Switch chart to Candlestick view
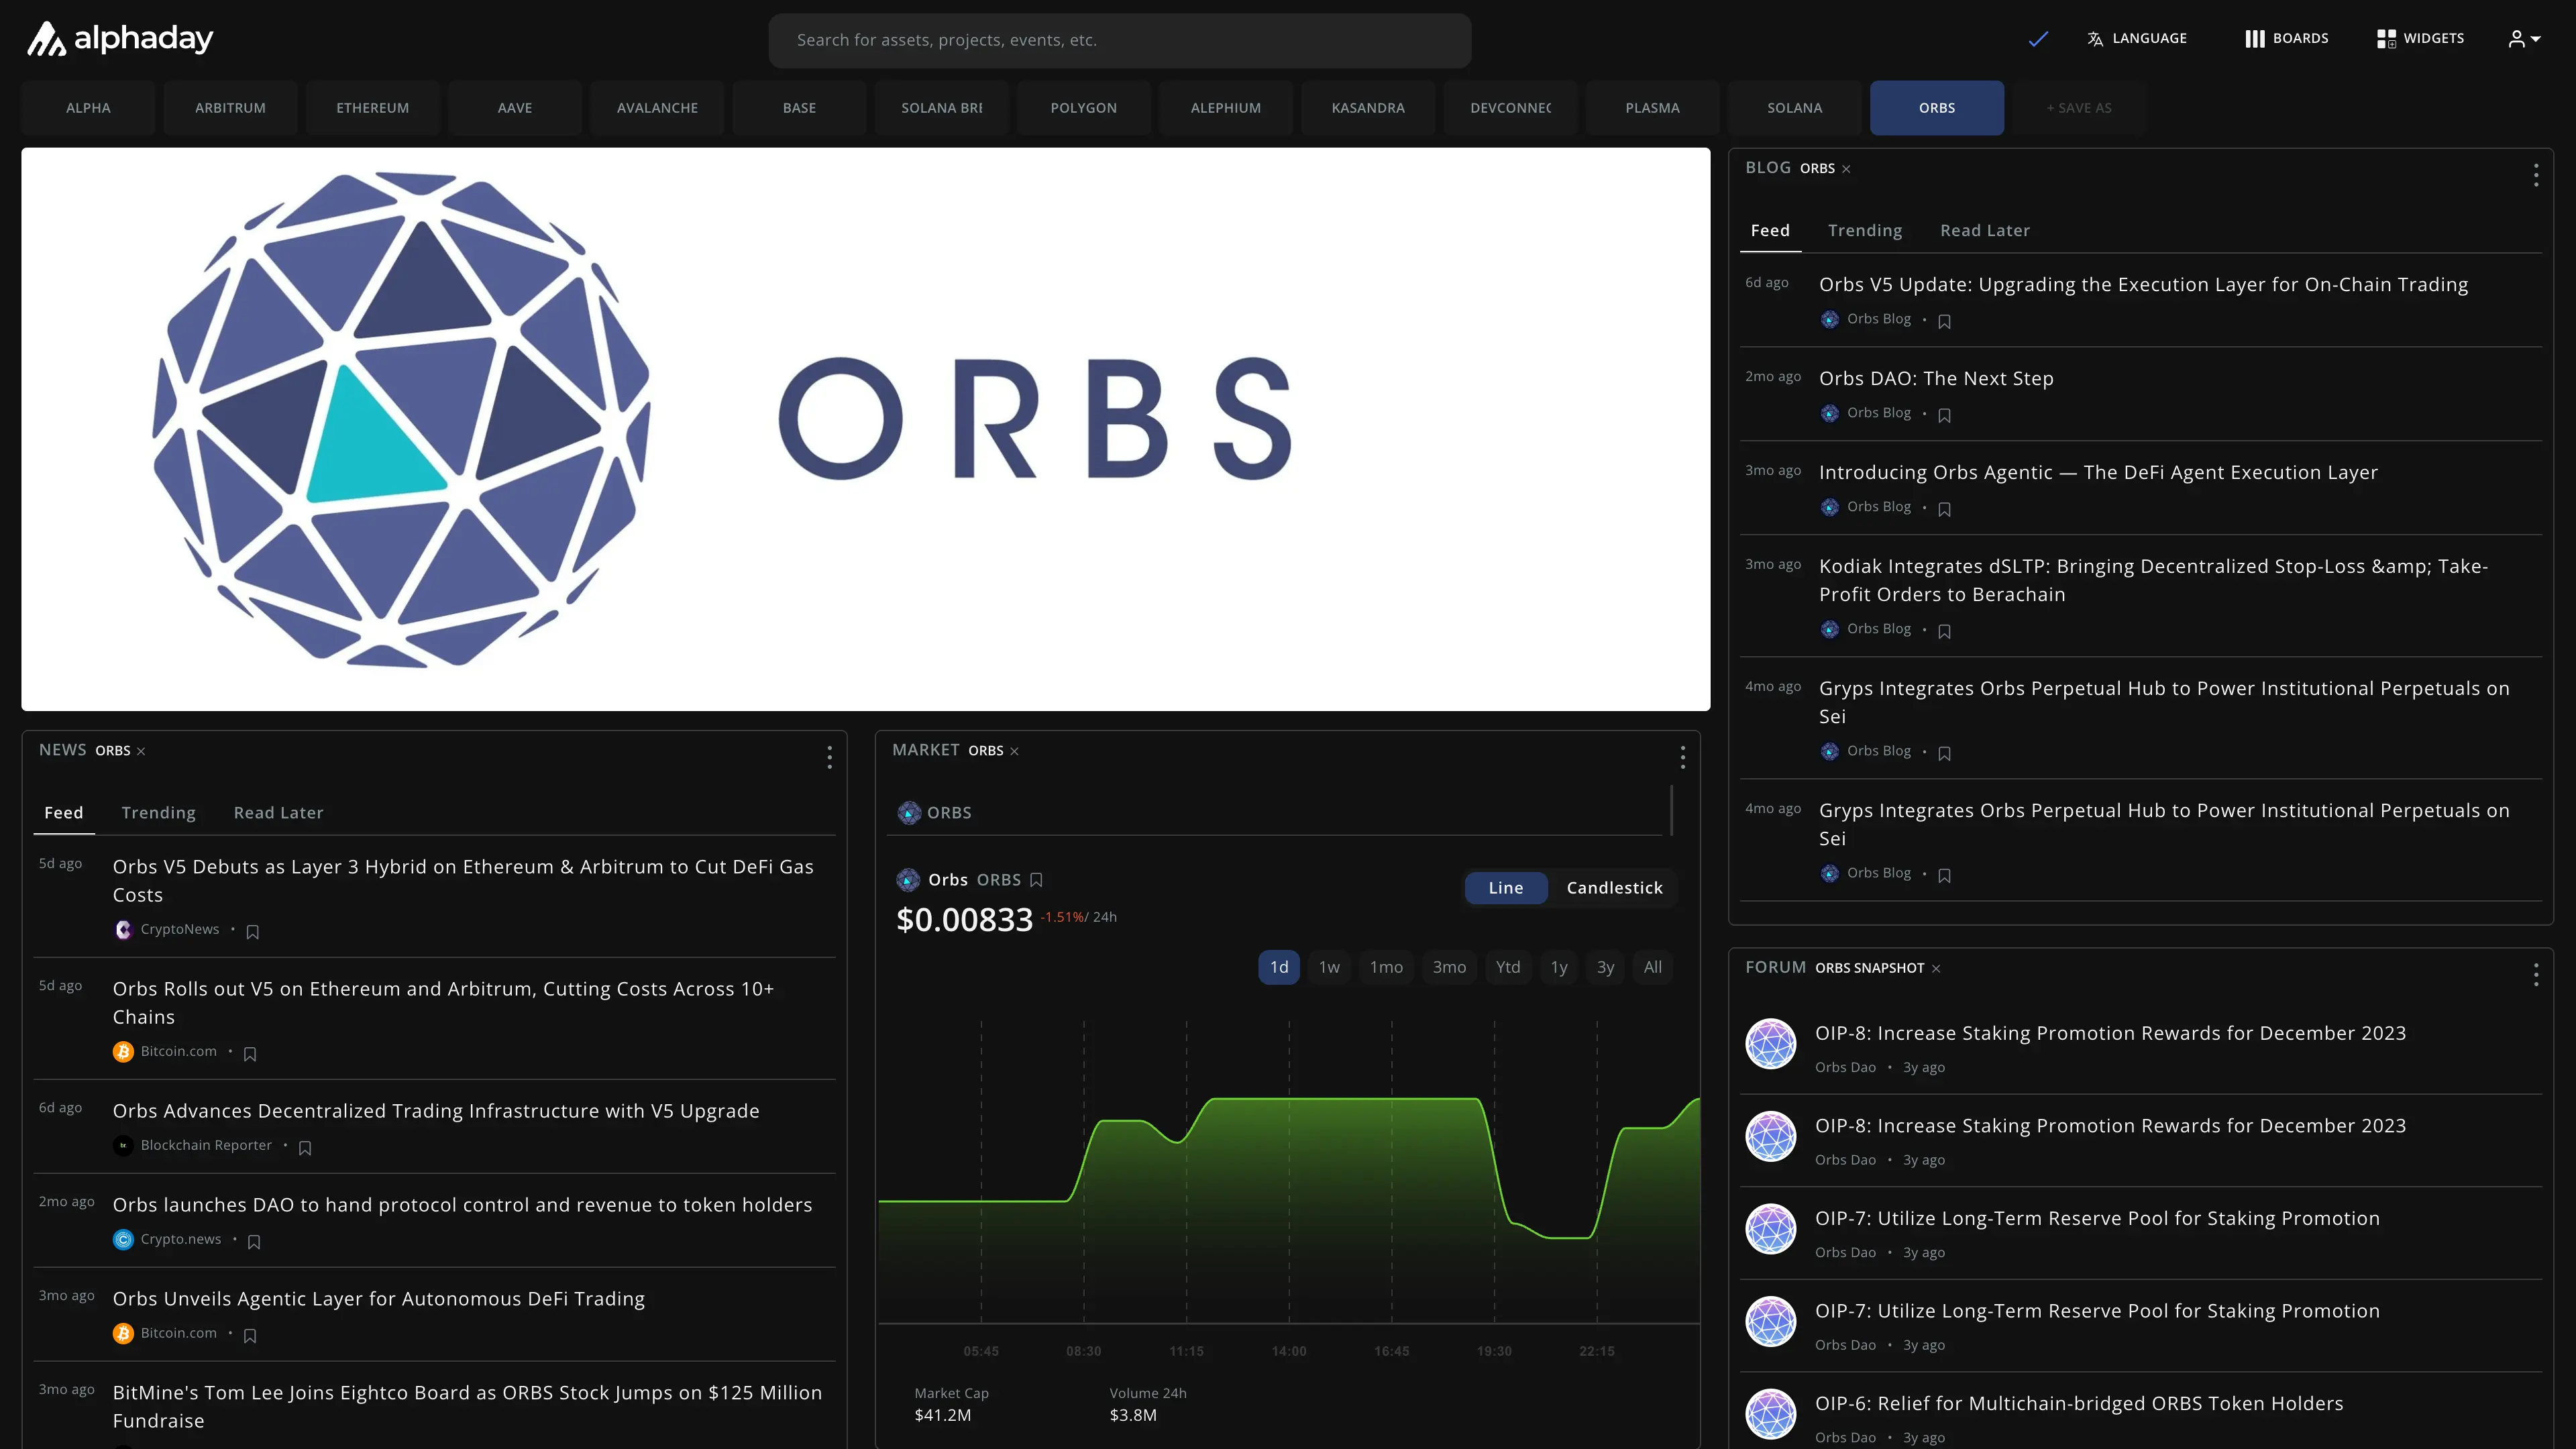 click(x=1614, y=888)
